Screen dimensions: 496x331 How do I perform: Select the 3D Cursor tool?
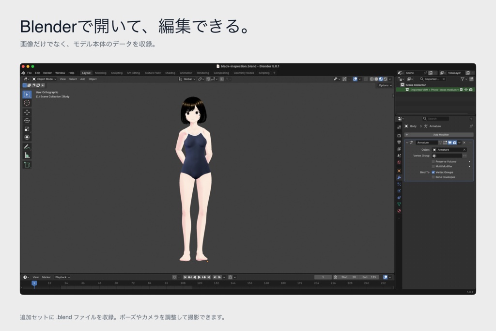coord(27,103)
